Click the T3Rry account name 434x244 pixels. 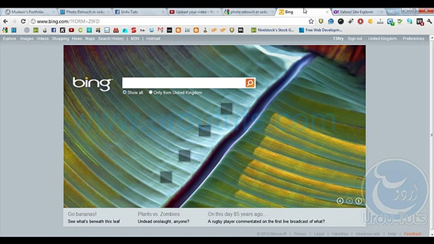338,39
